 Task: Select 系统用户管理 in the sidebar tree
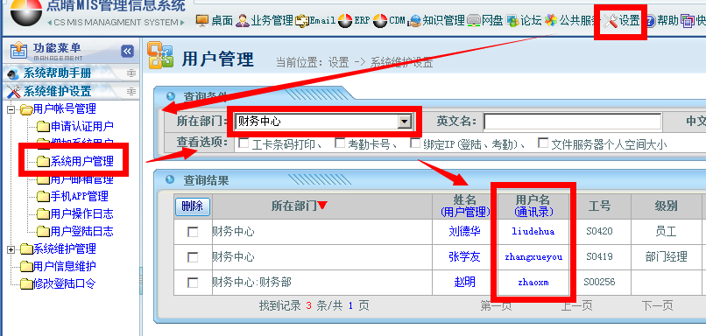pos(81,161)
